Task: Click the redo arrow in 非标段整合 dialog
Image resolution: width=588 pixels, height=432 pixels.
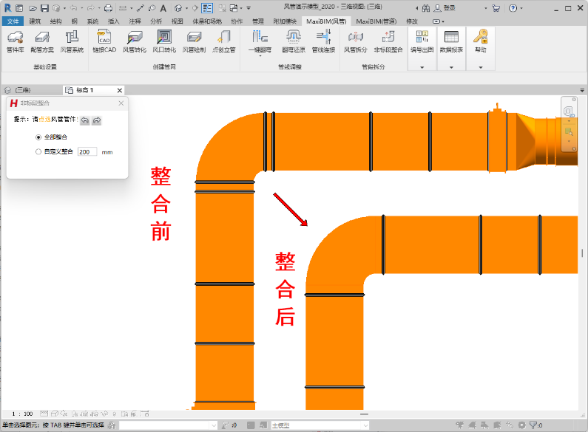Action: (x=96, y=120)
